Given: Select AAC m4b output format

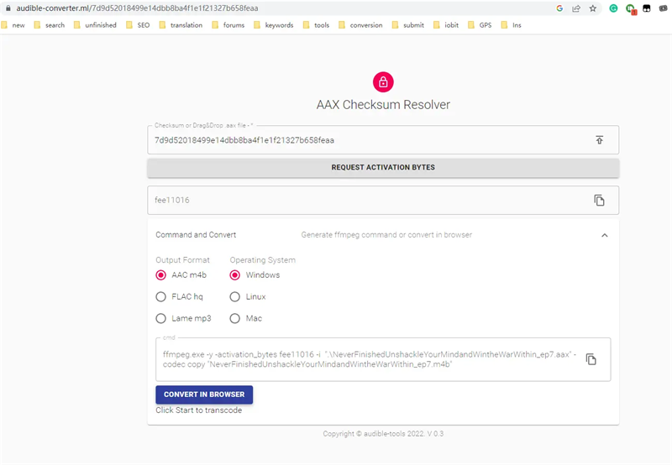Looking at the screenshot, I should 160,275.
